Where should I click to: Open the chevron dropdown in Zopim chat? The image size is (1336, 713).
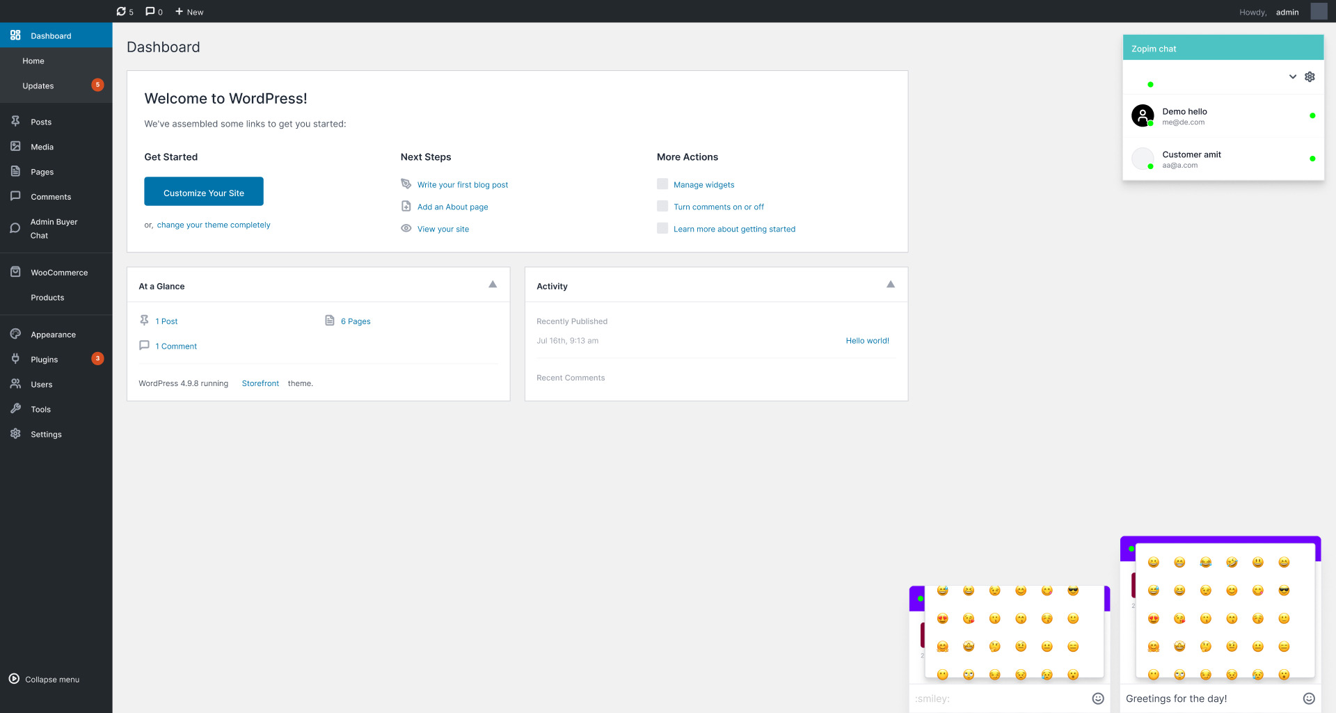pyautogui.click(x=1293, y=77)
